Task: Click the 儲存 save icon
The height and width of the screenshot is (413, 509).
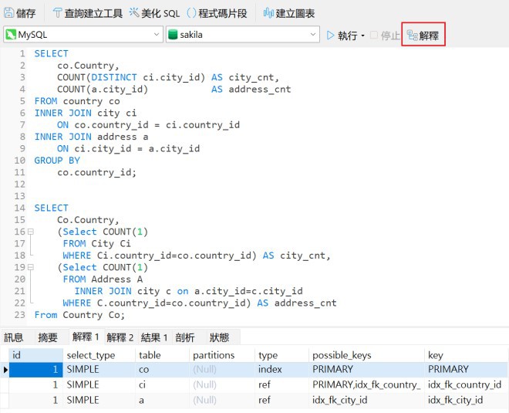Action: click(x=10, y=13)
